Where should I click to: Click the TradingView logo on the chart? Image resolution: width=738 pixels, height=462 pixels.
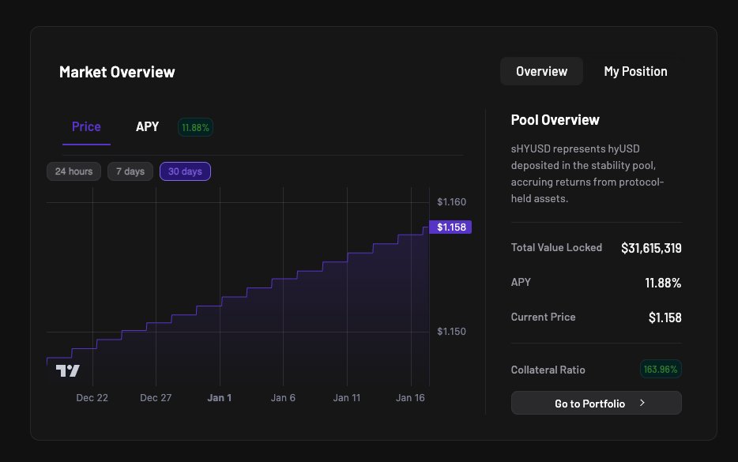68,370
